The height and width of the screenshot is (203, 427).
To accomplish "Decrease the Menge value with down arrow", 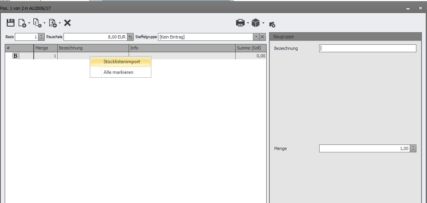I will (413, 150).
